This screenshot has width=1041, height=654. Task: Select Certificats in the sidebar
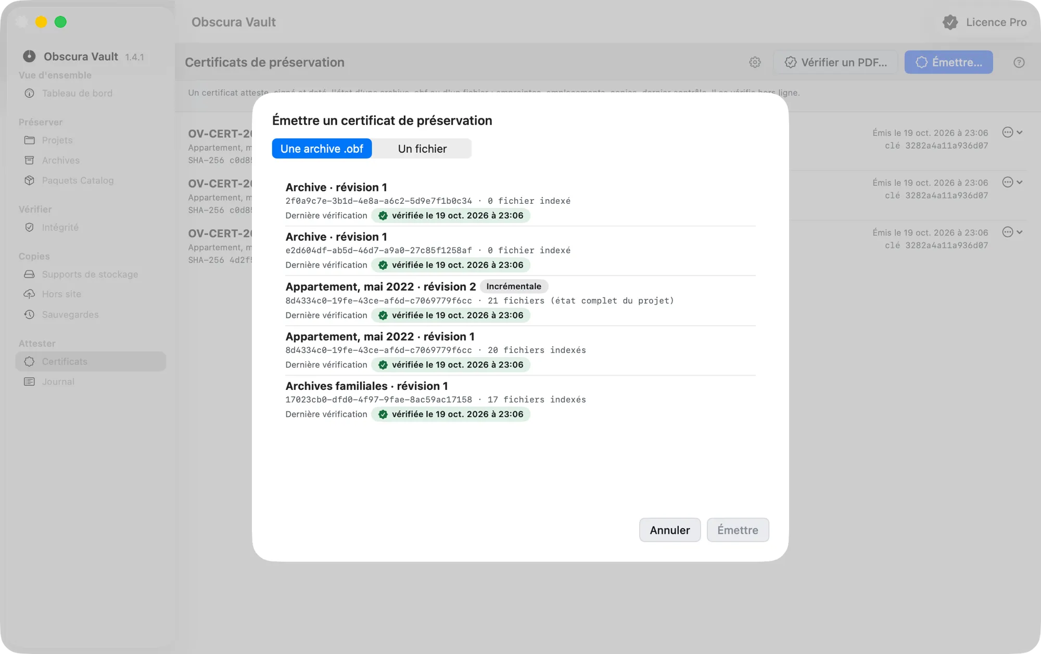91,361
